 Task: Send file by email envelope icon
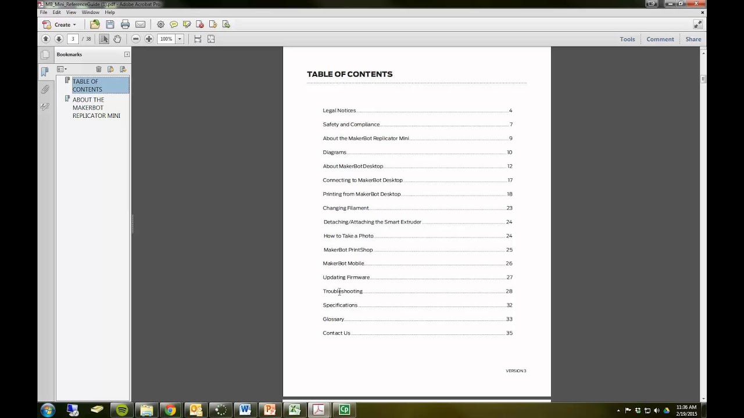click(140, 24)
